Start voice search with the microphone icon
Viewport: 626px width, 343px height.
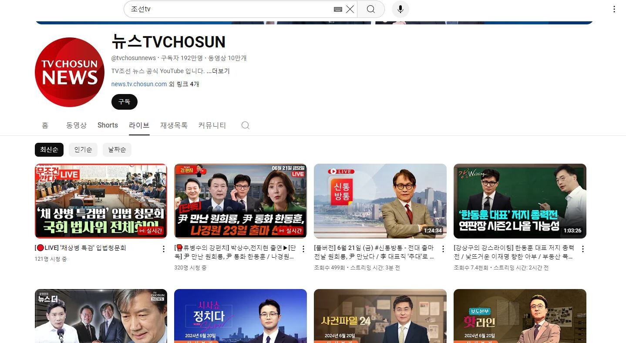coord(401,9)
